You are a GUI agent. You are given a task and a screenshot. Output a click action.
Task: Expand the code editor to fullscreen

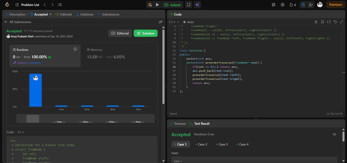[x=342, y=22]
